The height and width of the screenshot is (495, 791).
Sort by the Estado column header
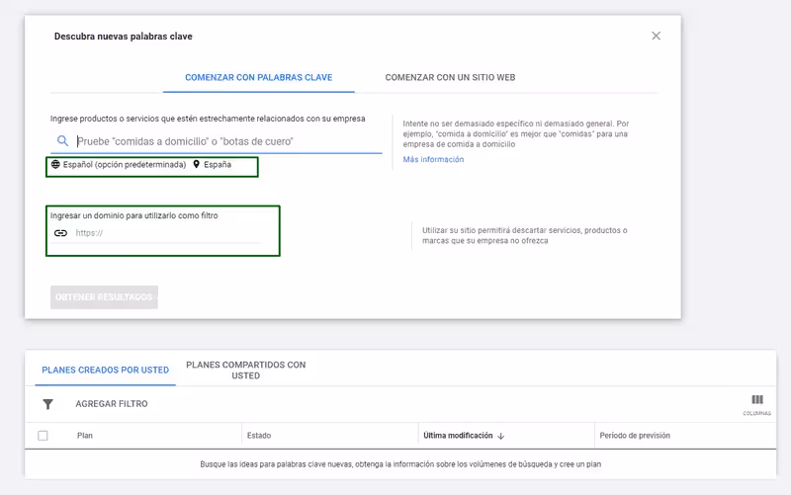pyautogui.click(x=259, y=436)
